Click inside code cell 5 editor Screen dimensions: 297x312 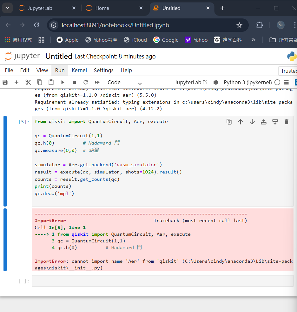point(163,161)
